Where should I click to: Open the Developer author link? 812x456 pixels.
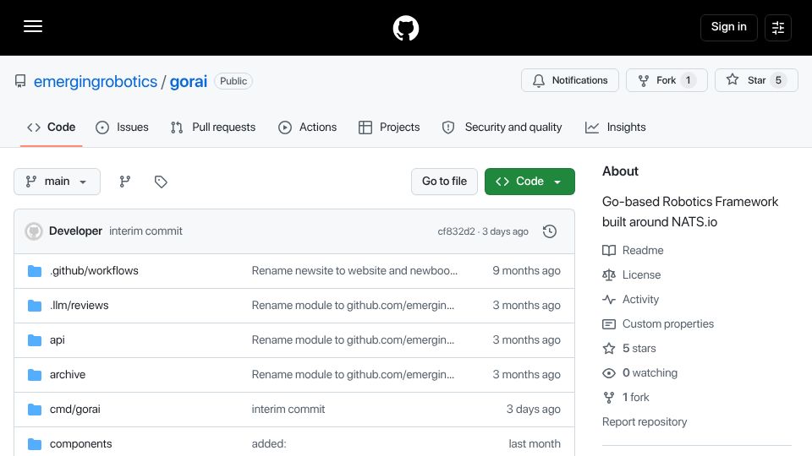click(x=75, y=231)
